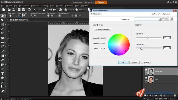Image resolution: width=178 pixels, height=100 pixels.
Task: Click the actual size 1:1 icon
Action: point(60,16)
